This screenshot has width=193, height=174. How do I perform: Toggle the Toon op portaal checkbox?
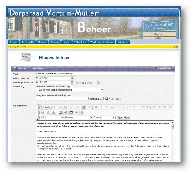[99, 82]
